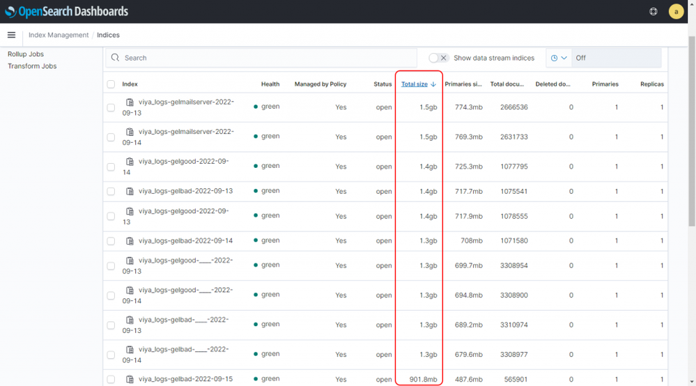Select checkbox for viya_logs-gelbad-2022-09-14 row
696x386 pixels.
111,241
